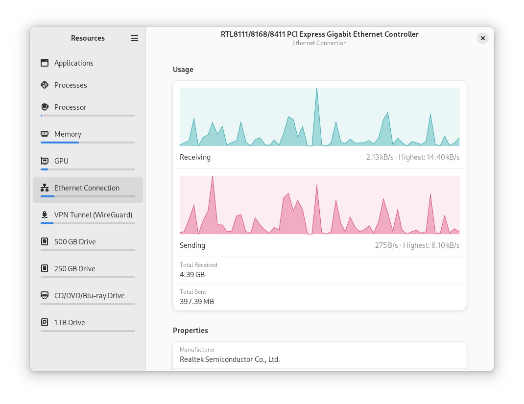
Task: Select the GPU card icon
Action: [x=45, y=161]
